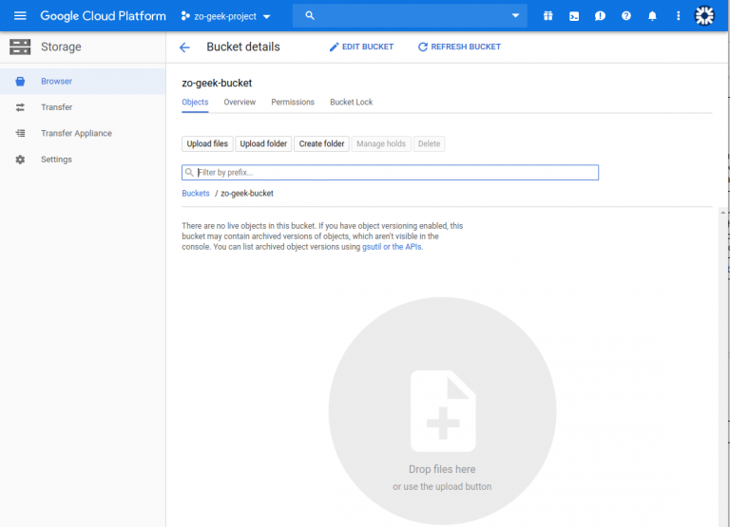Open the gsutil or the APIs link
Image resolution: width=730 pixels, height=527 pixels.
click(393, 247)
